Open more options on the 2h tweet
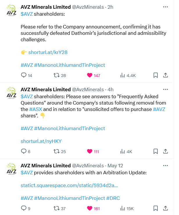 click(166, 7)
